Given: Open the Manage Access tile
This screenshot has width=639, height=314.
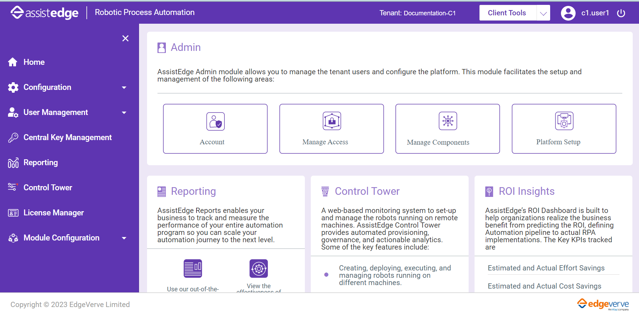Looking at the screenshot, I should pos(332,129).
